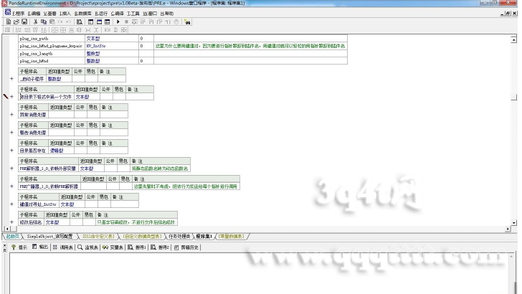Click the 逻辑型 return type of 目录是否存在

61,151
